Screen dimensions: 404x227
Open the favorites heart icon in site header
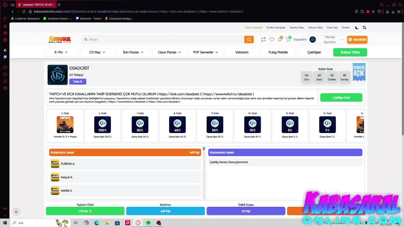[x=272, y=39]
